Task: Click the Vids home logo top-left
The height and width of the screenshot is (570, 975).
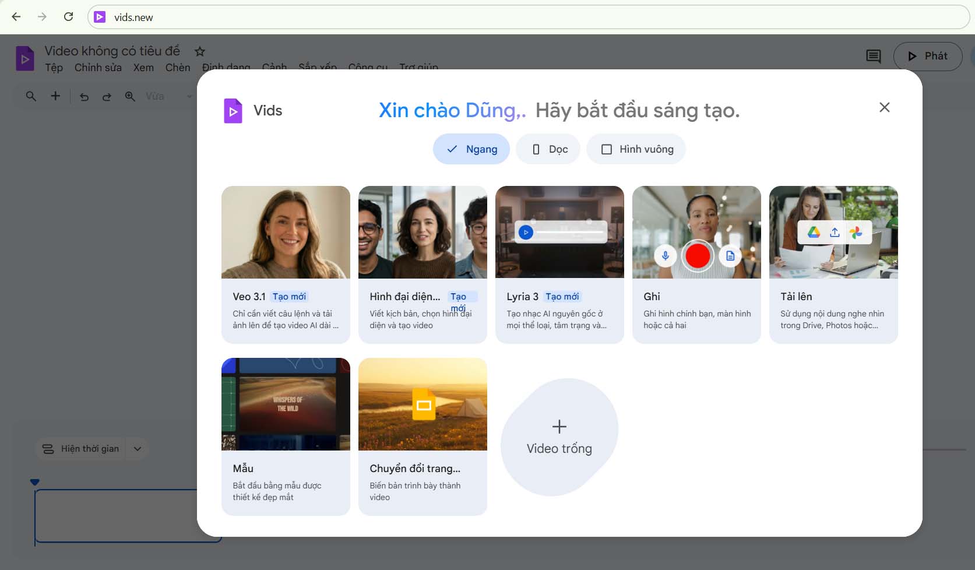Action: coord(24,58)
